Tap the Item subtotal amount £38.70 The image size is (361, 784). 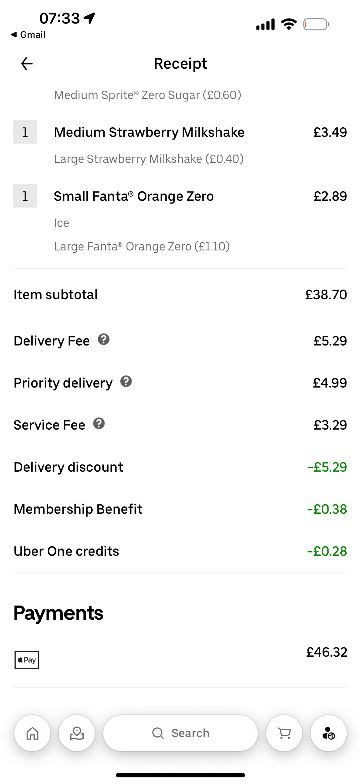(326, 294)
